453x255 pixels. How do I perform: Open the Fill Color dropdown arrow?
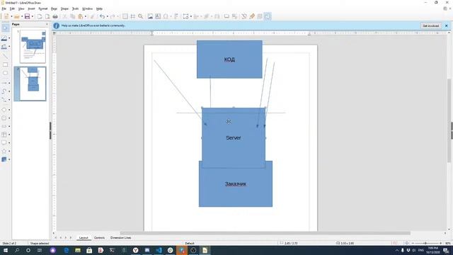point(9,47)
